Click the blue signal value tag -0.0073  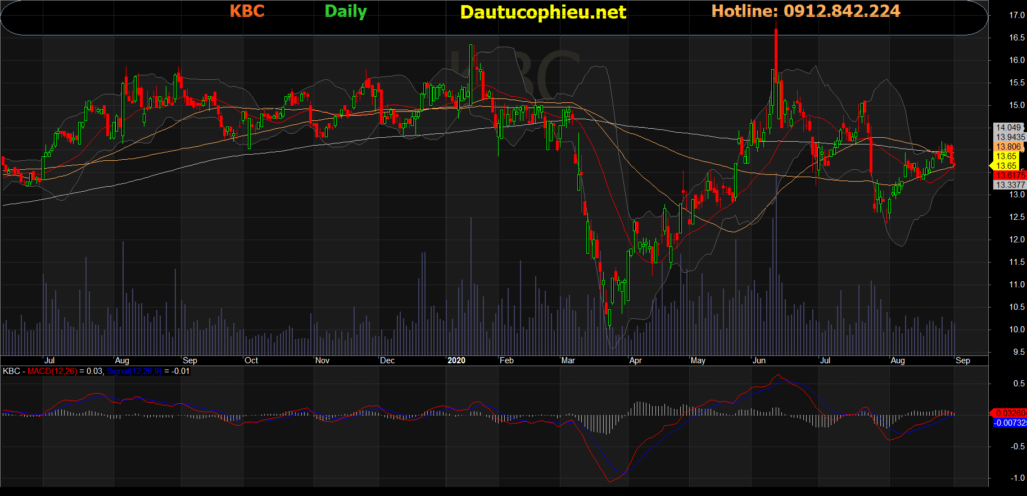coord(1010,423)
